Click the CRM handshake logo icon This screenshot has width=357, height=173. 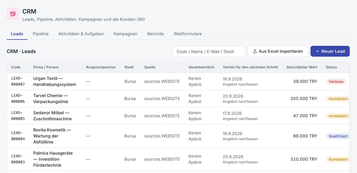point(13,14)
